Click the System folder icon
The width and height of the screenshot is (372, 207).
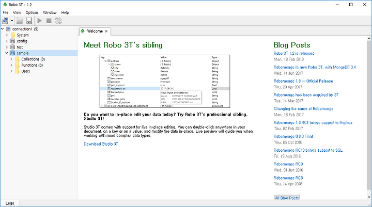click(13, 35)
